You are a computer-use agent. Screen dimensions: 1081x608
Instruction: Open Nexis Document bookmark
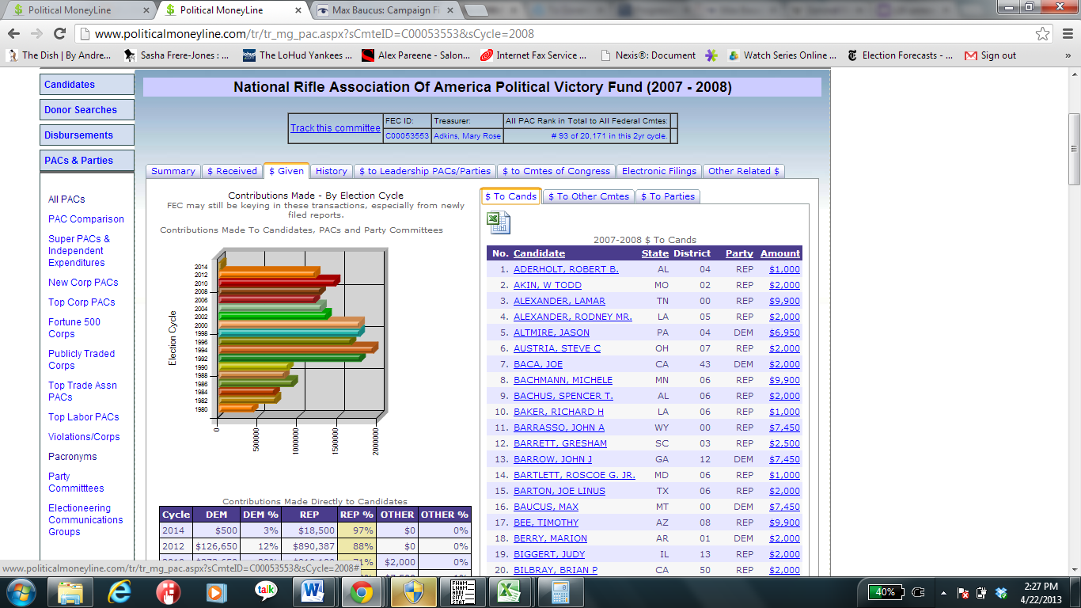648,55
